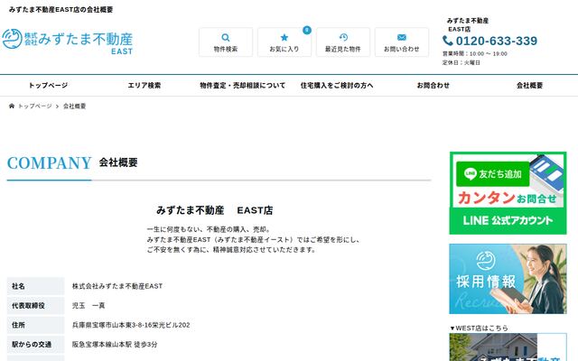Click the phone handset icon
Image resolution: width=578 pixels, height=361 pixels.
(447, 41)
